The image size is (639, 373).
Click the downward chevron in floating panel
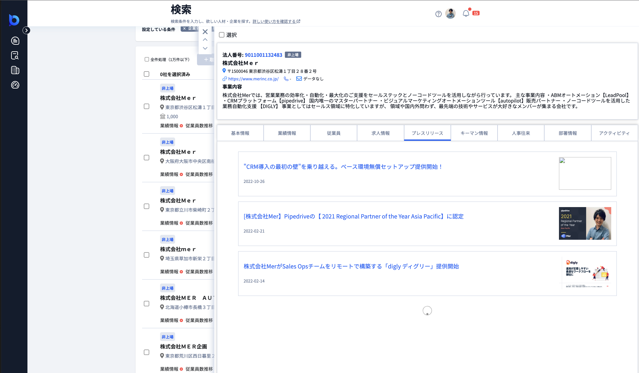click(205, 48)
